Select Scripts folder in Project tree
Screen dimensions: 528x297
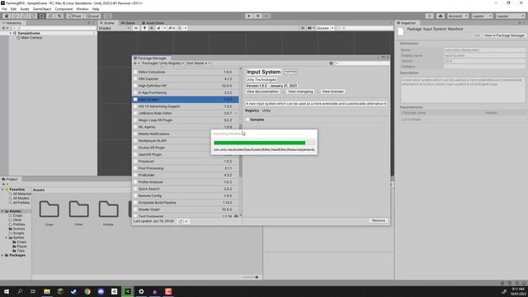pos(18,233)
